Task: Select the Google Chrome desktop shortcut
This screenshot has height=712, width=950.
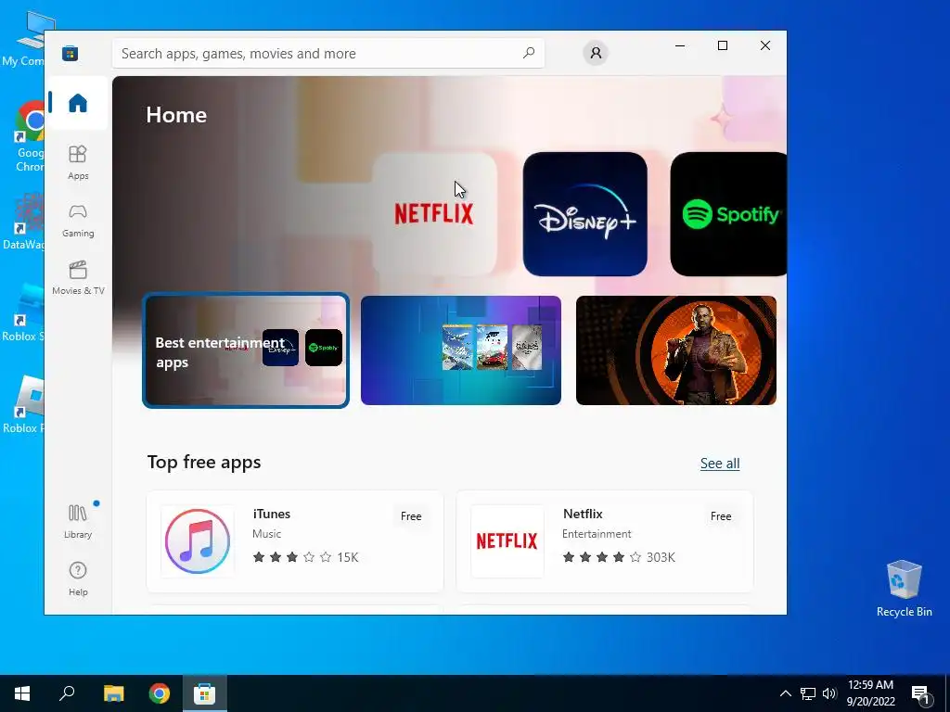Action: (x=29, y=137)
